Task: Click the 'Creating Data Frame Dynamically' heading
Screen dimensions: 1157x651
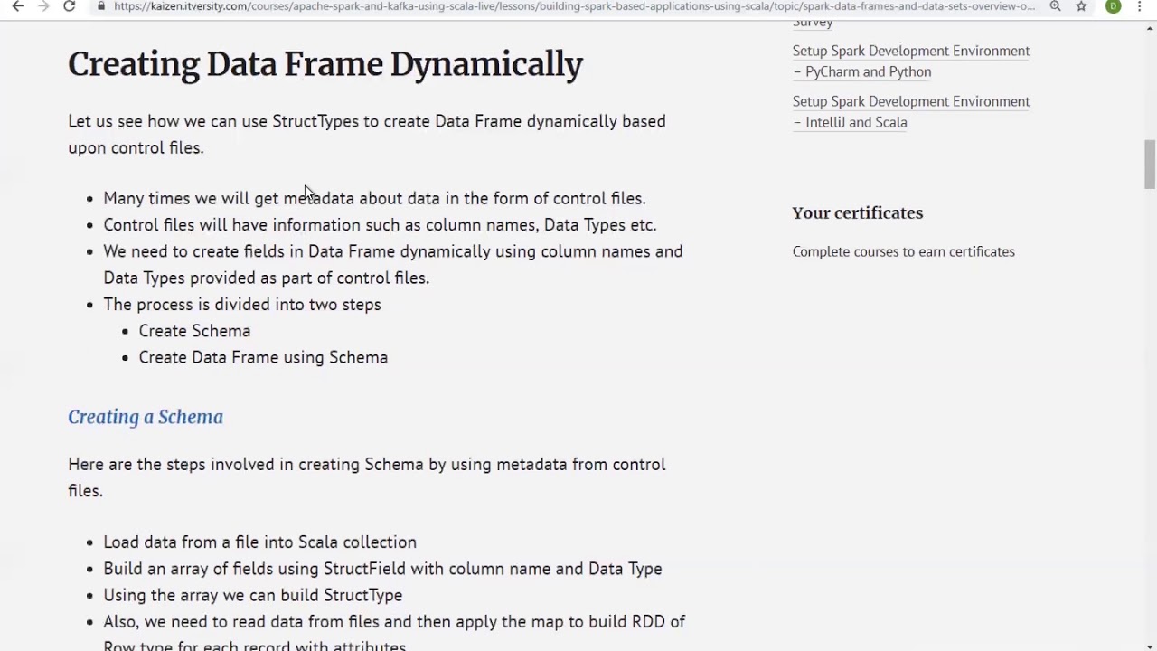Action: (325, 64)
